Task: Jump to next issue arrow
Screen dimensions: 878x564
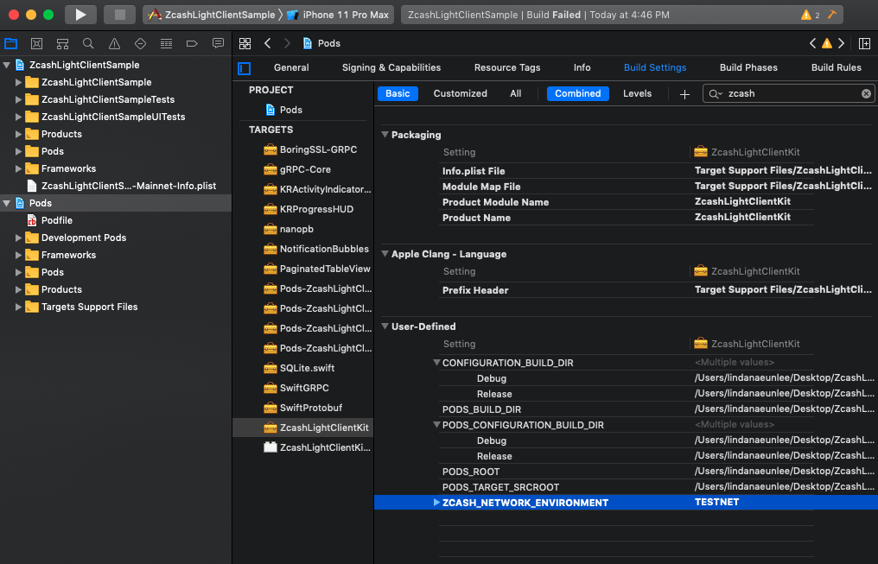Action: (x=841, y=44)
